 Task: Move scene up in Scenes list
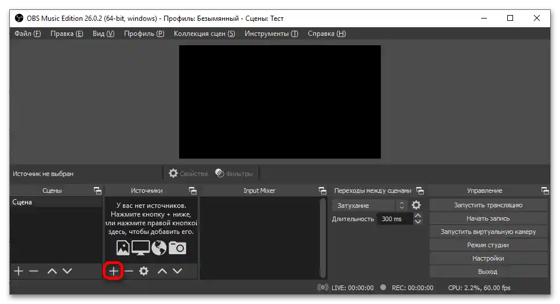click(x=52, y=271)
